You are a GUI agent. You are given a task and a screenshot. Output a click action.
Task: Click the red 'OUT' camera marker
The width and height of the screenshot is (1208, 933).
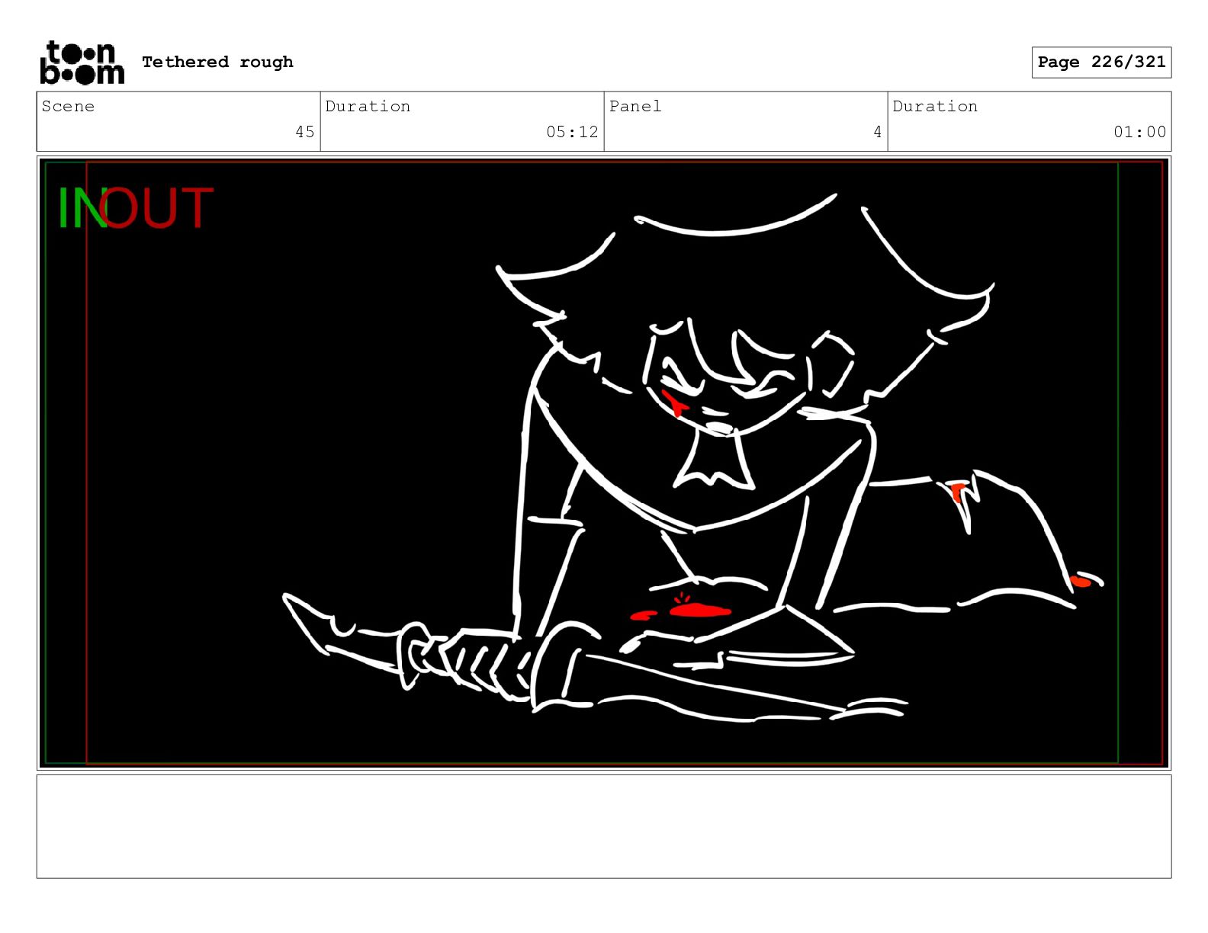point(156,208)
